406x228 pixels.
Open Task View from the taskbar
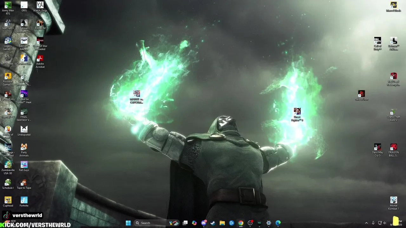[x=185, y=223]
